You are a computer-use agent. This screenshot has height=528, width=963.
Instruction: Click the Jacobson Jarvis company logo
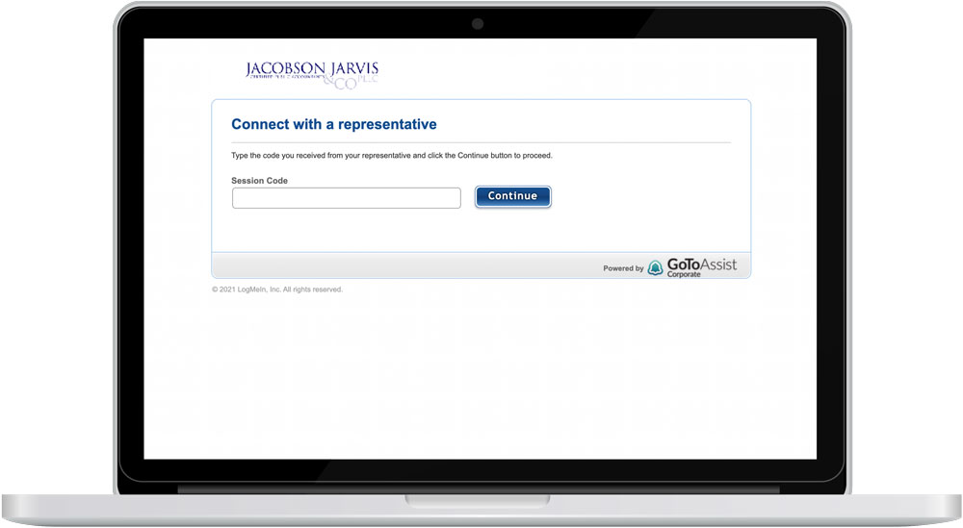point(312,73)
